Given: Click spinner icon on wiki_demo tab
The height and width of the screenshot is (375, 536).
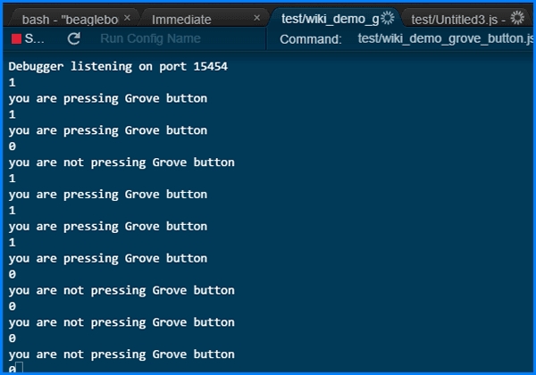Looking at the screenshot, I should [x=388, y=18].
